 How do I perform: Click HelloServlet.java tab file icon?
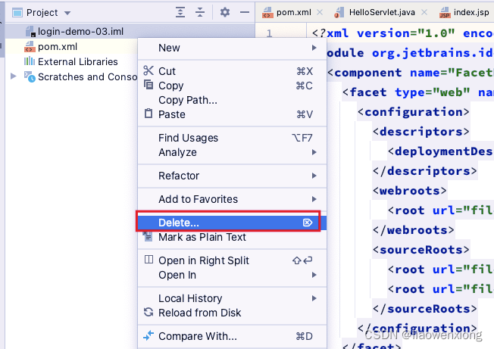click(339, 13)
